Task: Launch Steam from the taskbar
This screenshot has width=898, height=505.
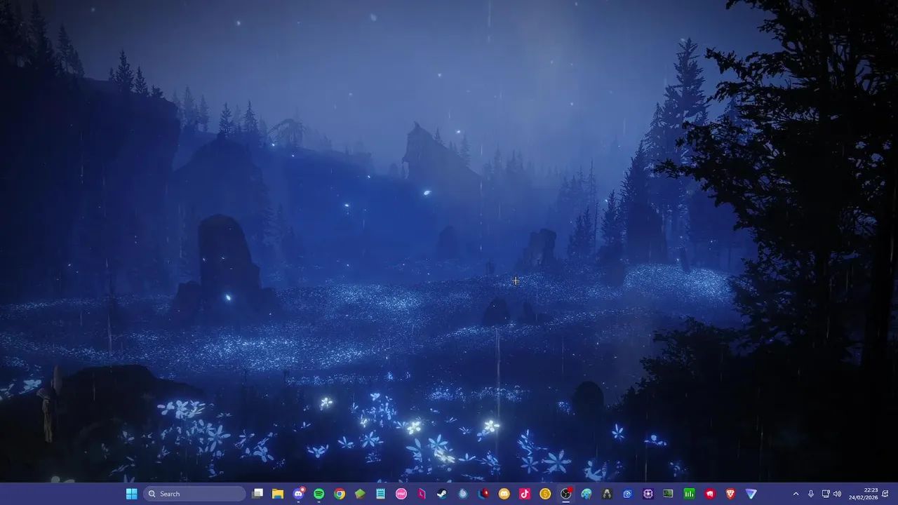Action: 442,494
